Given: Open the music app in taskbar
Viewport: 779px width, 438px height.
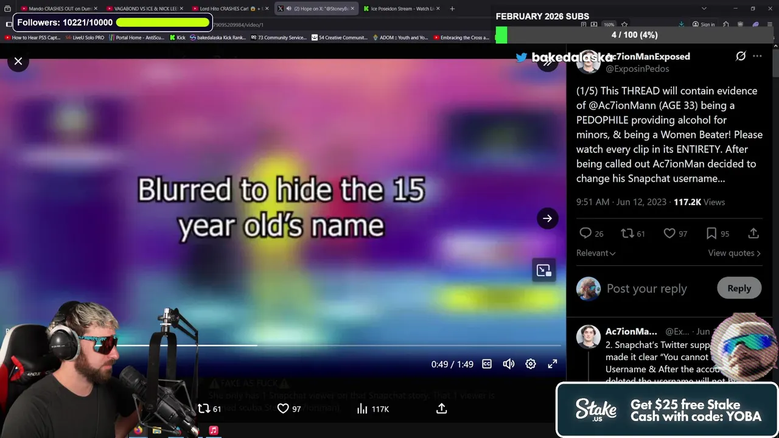Looking at the screenshot, I should pos(214,430).
